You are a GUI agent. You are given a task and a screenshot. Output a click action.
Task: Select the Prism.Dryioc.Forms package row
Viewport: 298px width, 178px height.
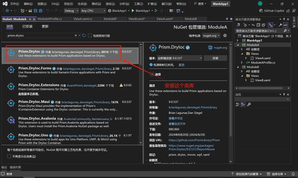pyautogui.click(x=70, y=72)
